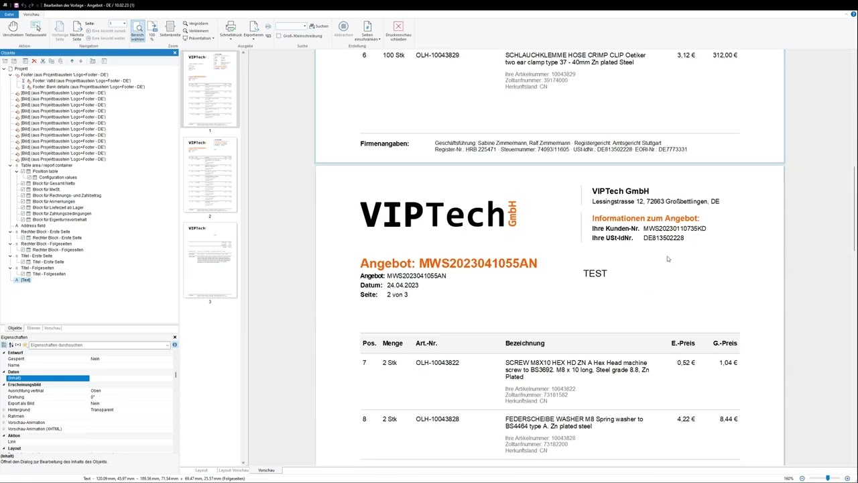Fit preview to Seitenbreite

(170, 30)
